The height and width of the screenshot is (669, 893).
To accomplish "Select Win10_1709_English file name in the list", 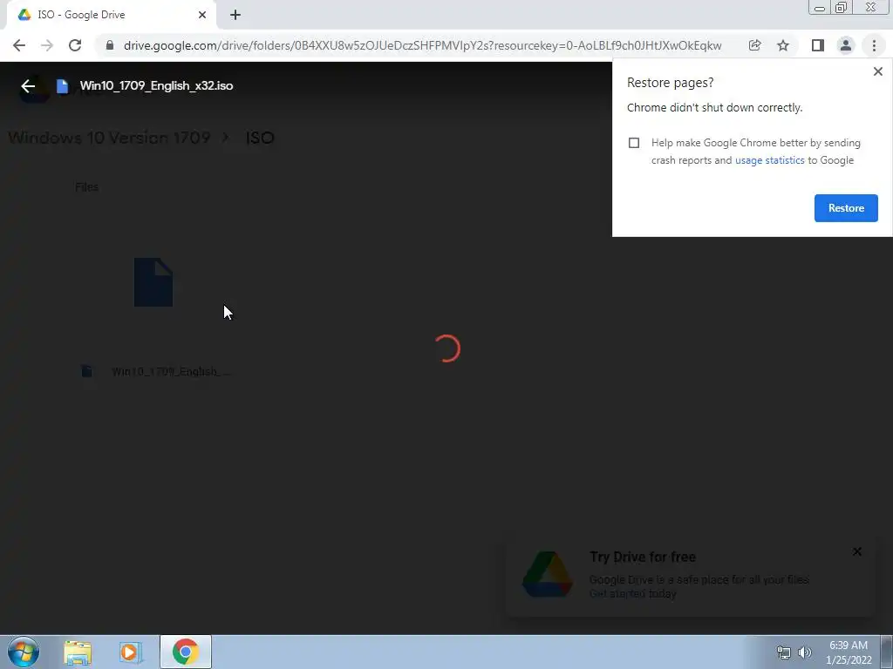I will coord(172,371).
